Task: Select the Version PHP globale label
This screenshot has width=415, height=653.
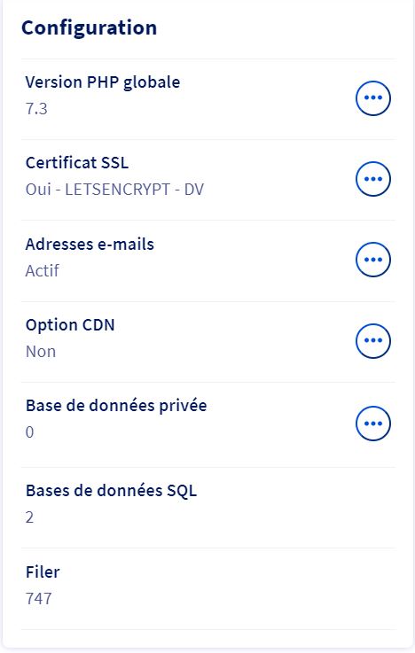Action: pyautogui.click(x=103, y=82)
